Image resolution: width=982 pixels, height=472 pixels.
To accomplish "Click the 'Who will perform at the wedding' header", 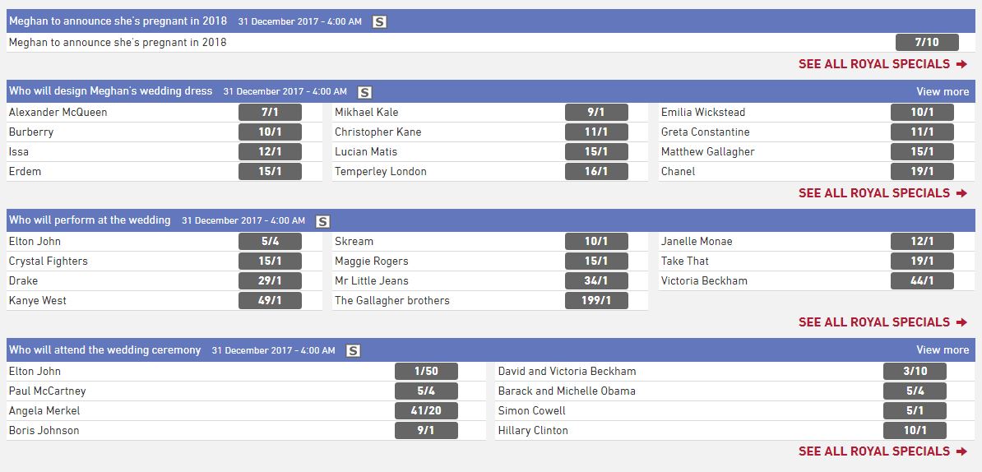I will [x=90, y=220].
